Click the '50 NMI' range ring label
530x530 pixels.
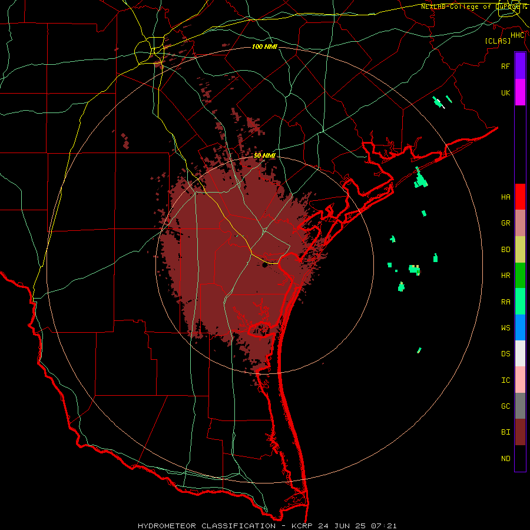tap(264, 155)
